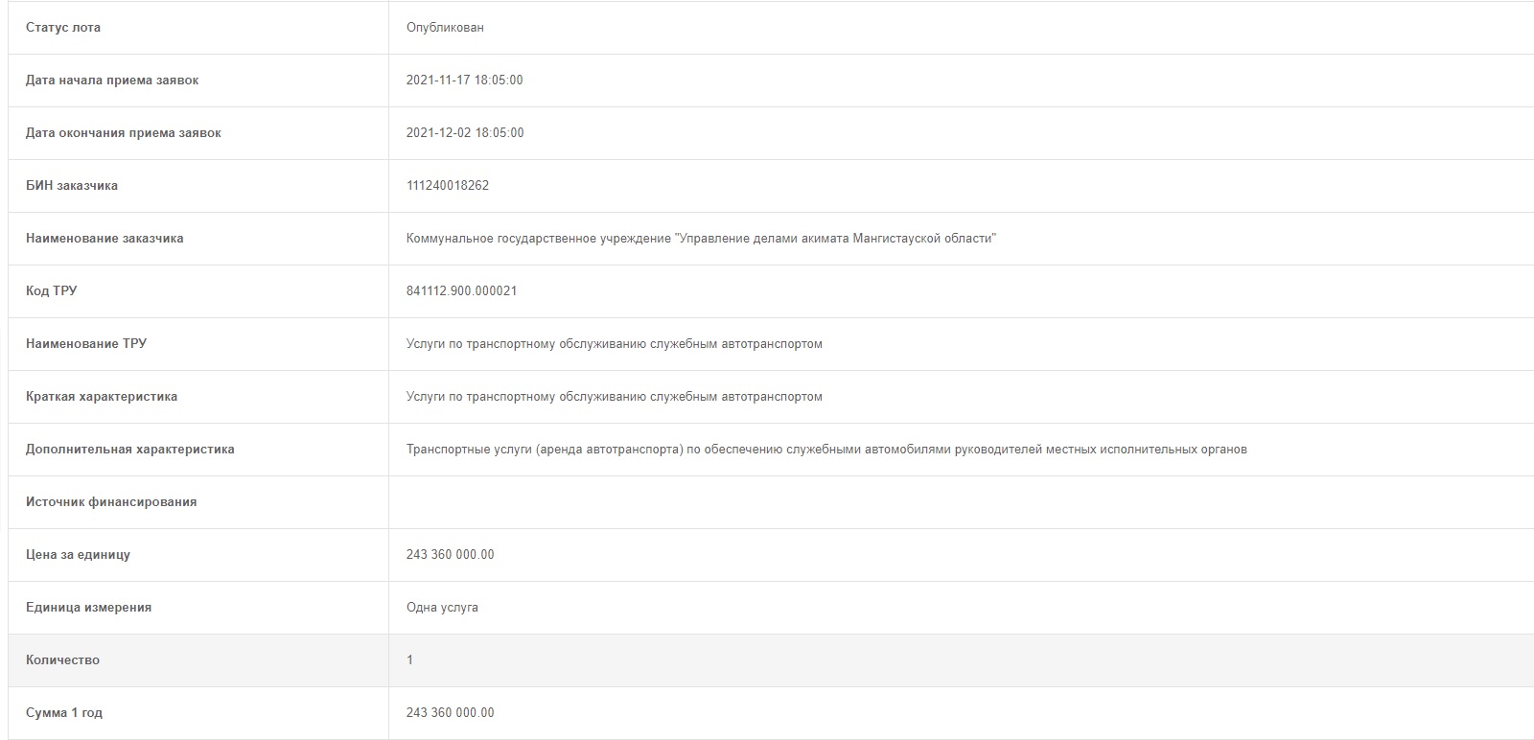
Task: Select the unit price 243 360 000.00
Action: tap(451, 555)
